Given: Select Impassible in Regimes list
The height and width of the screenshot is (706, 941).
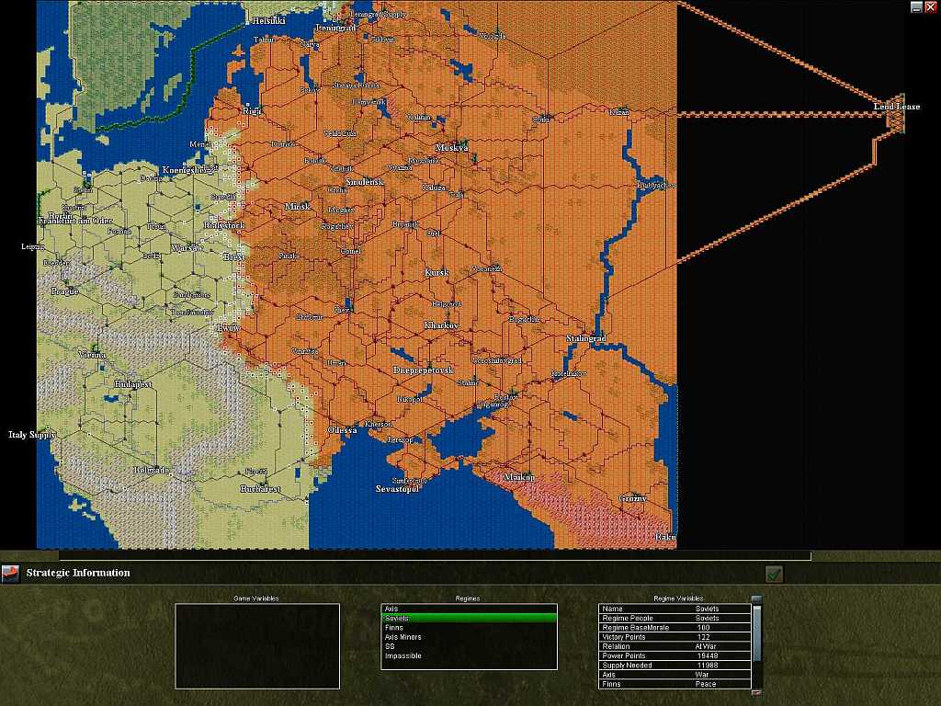Looking at the screenshot, I should [x=469, y=655].
